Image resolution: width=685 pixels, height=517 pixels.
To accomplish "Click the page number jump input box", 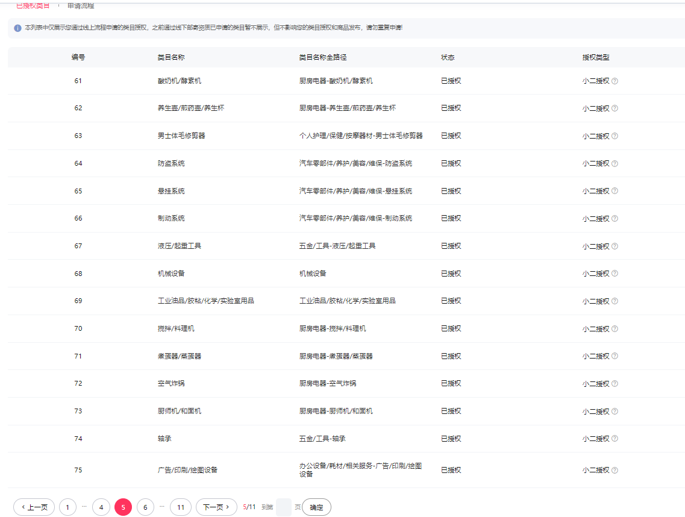I will point(283,507).
